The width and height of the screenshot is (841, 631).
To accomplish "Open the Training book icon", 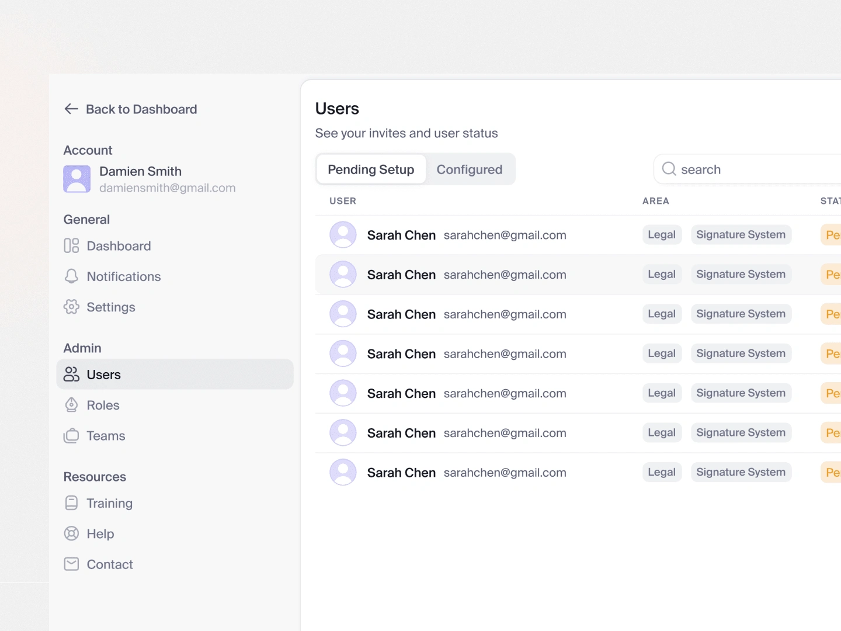I will tap(71, 503).
